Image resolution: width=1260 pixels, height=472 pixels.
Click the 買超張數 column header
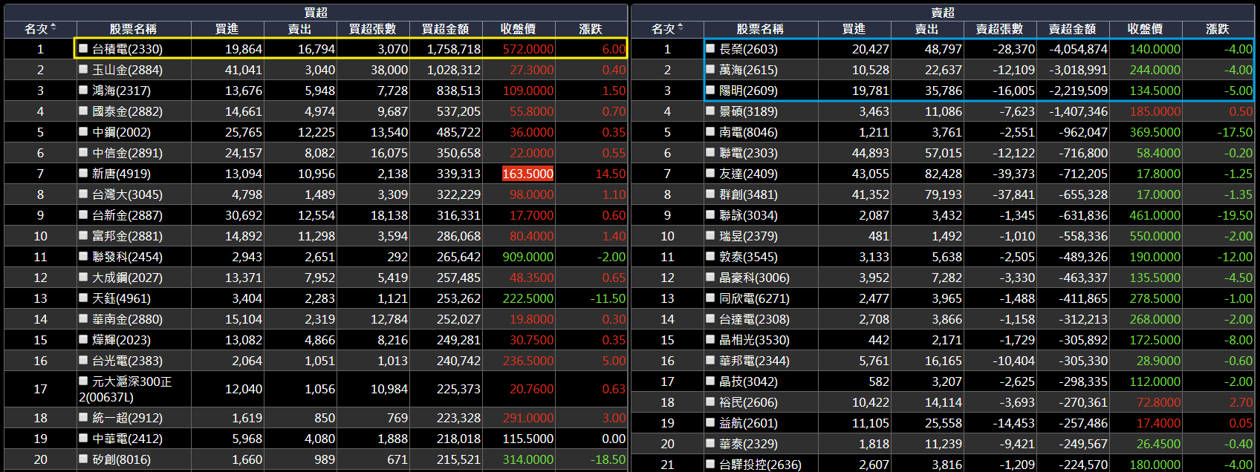coord(373,29)
